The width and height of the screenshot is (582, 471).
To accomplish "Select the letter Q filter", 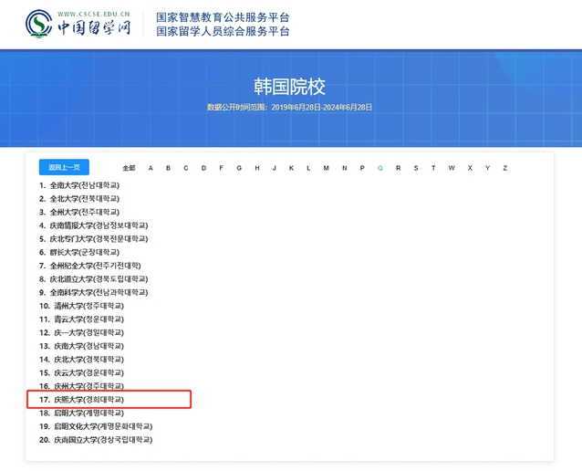I will (x=380, y=168).
